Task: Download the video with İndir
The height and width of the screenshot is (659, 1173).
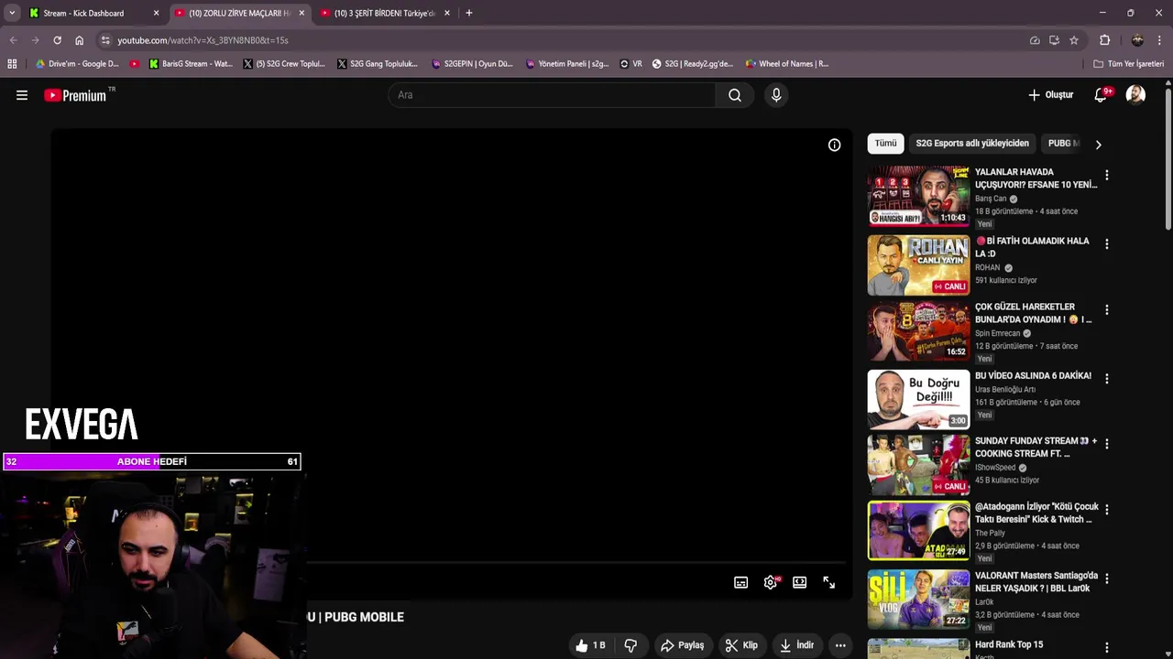Action: pyautogui.click(x=796, y=645)
